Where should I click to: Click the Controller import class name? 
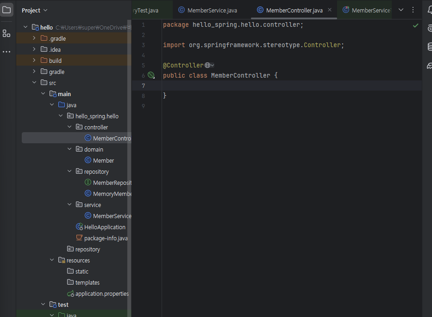[x=322, y=45]
